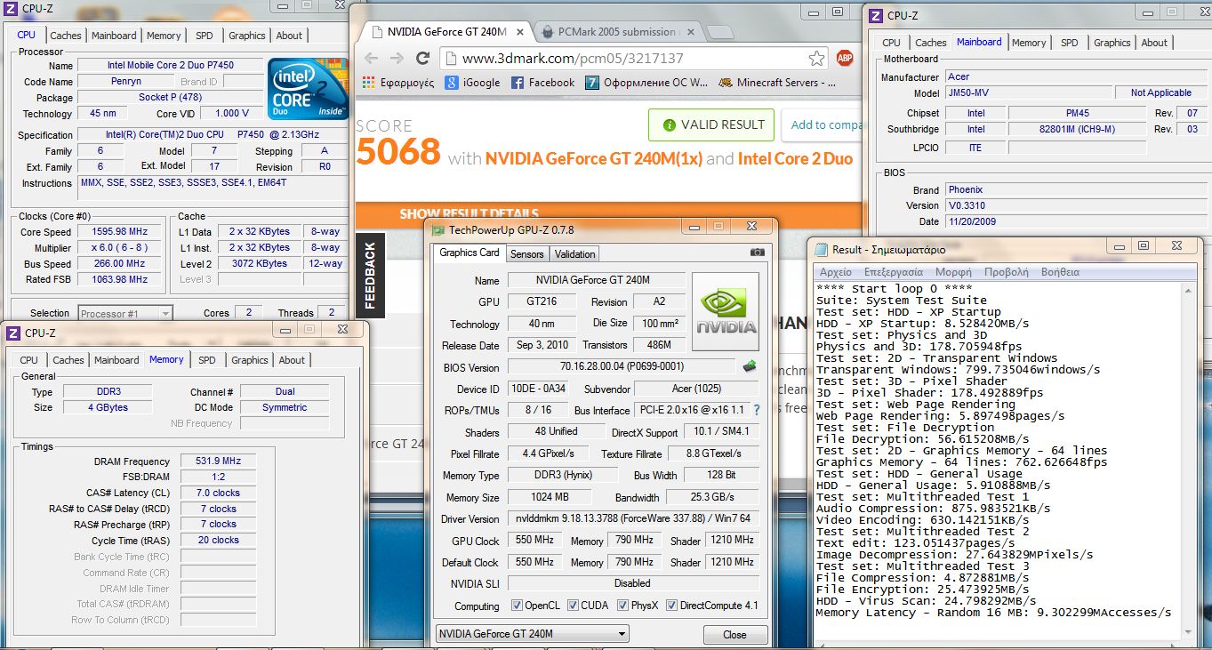Click the Notepad title bar icon
This screenshot has width=1212, height=650.
click(821, 250)
